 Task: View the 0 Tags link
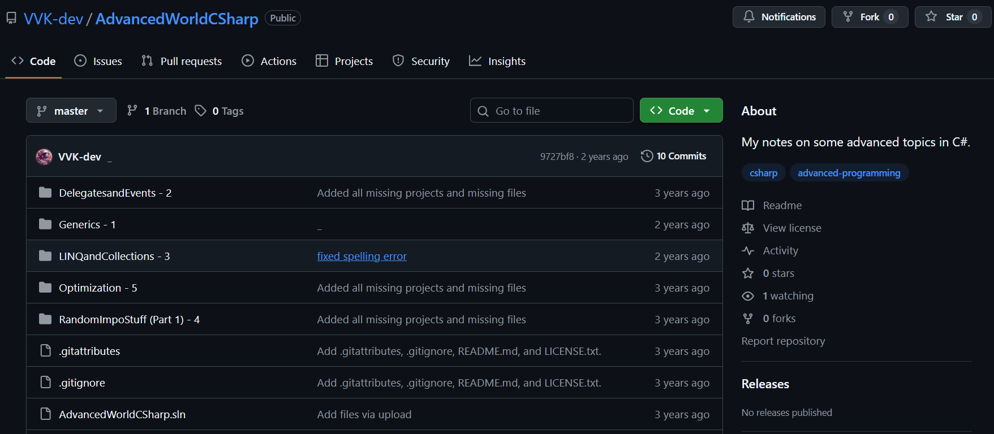[x=219, y=111]
